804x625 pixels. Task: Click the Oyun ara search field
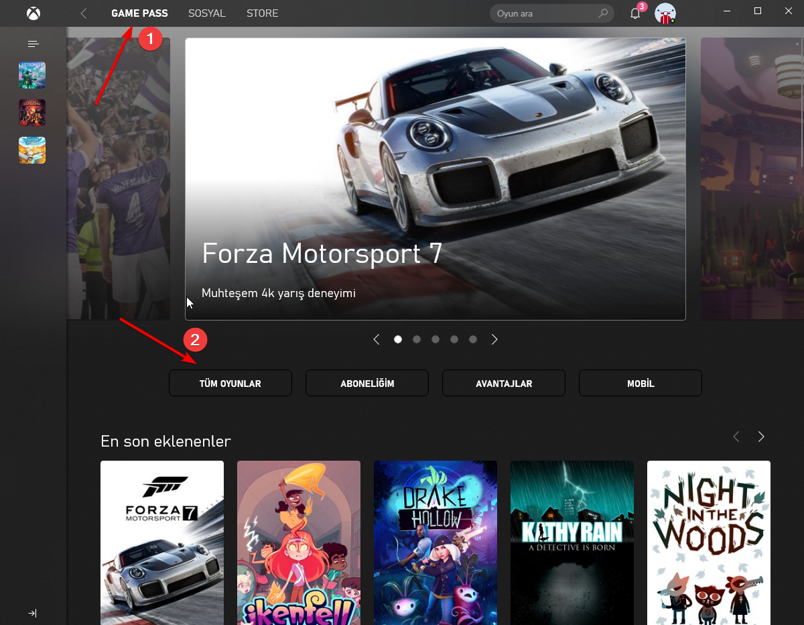(x=552, y=13)
